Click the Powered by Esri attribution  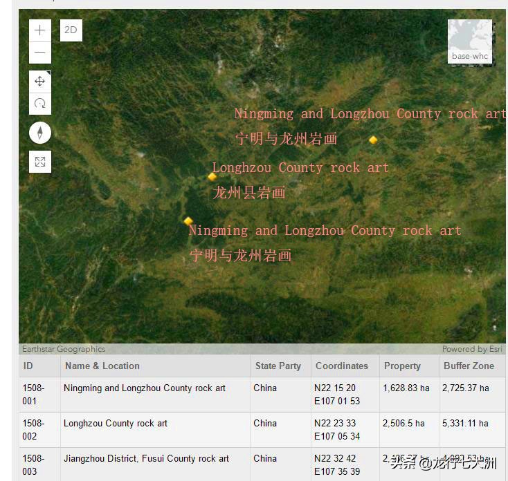[472, 349]
